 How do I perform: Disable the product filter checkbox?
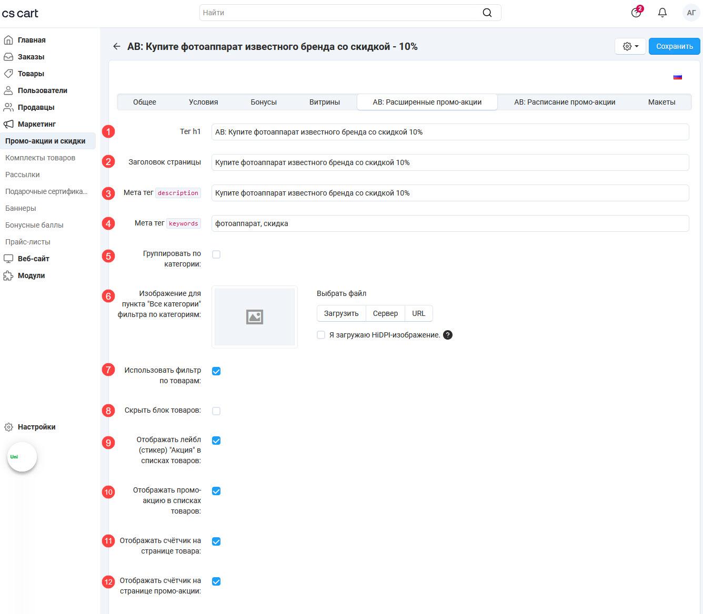(x=216, y=371)
